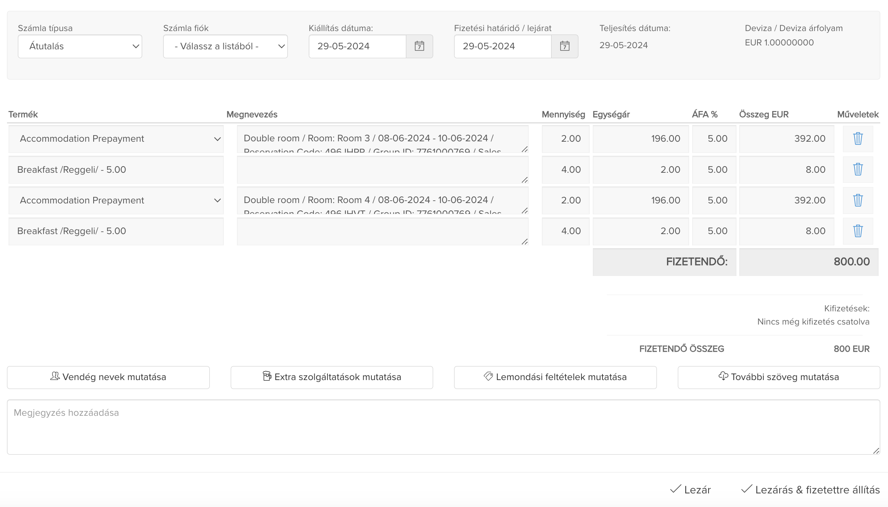Click További szöveg mutatása button
The image size is (888, 507).
[x=778, y=377]
